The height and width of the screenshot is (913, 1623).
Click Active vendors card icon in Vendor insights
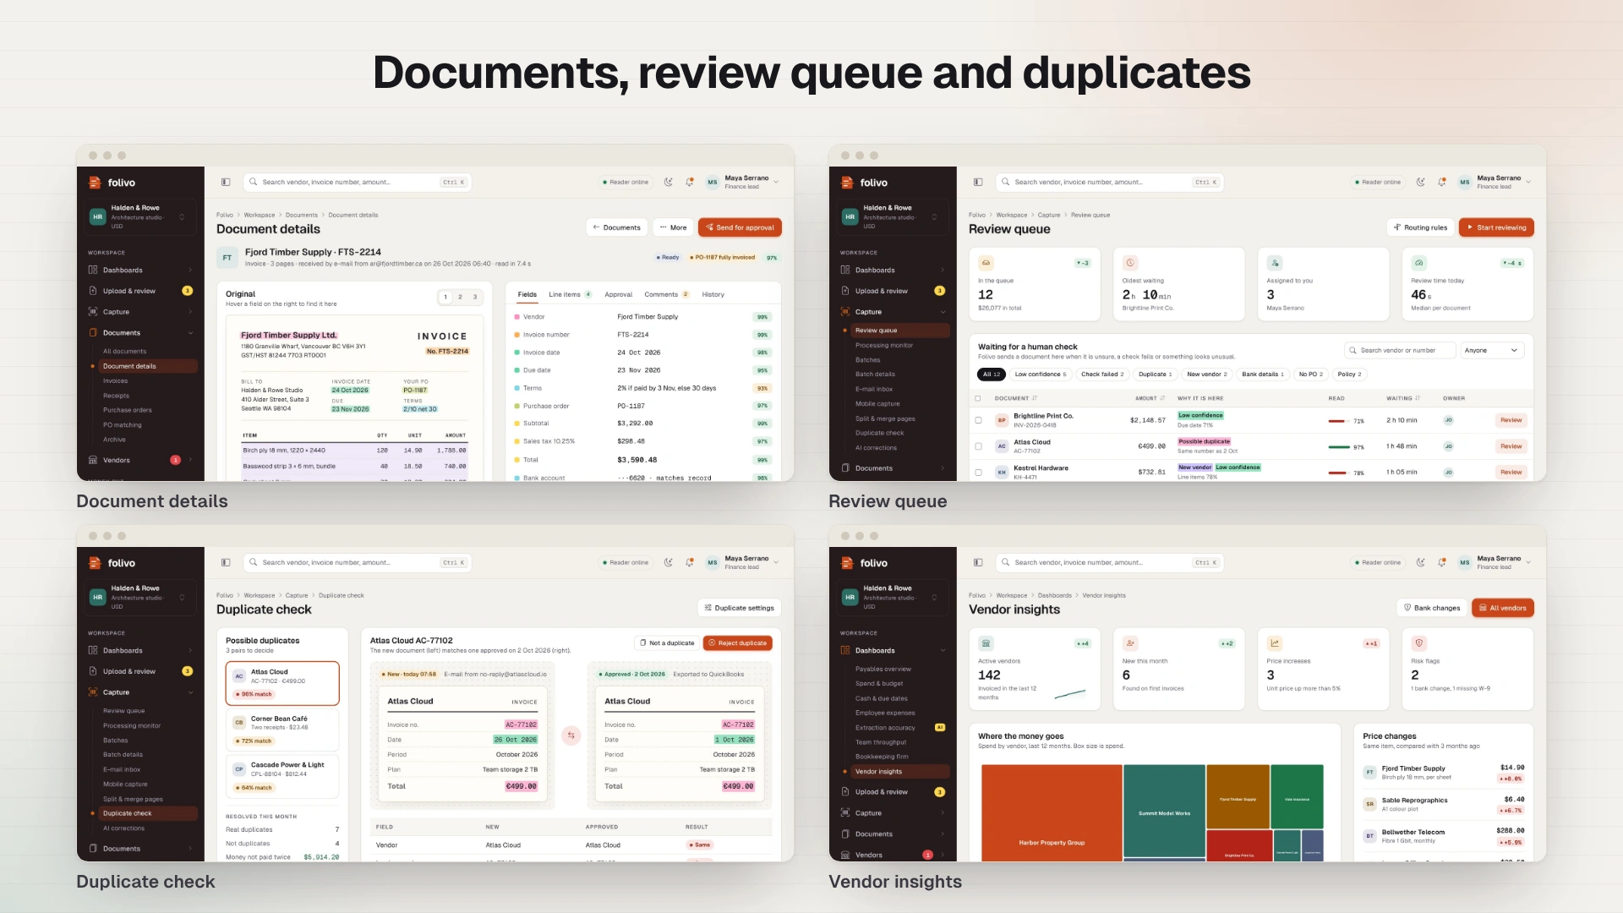click(986, 643)
